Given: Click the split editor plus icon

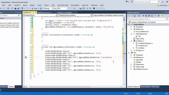Looking at the screenshot, I should tap(124, 18).
